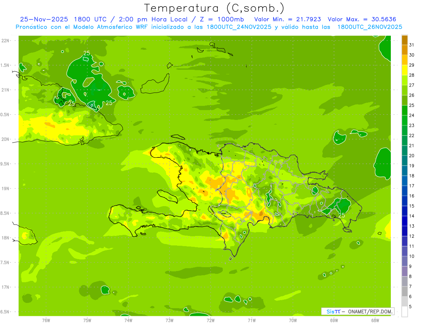The height and width of the screenshot is (325, 421).
Task: Click the '25' contour label over eastern Dominican Republic
Action: click(341, 215)
